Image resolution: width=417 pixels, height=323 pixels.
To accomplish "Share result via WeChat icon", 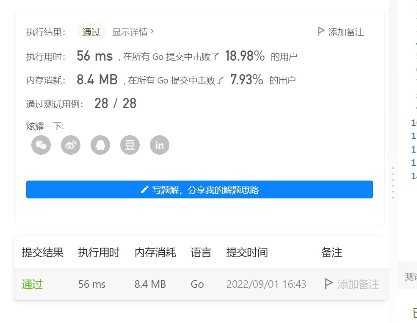I will point(41,145).
